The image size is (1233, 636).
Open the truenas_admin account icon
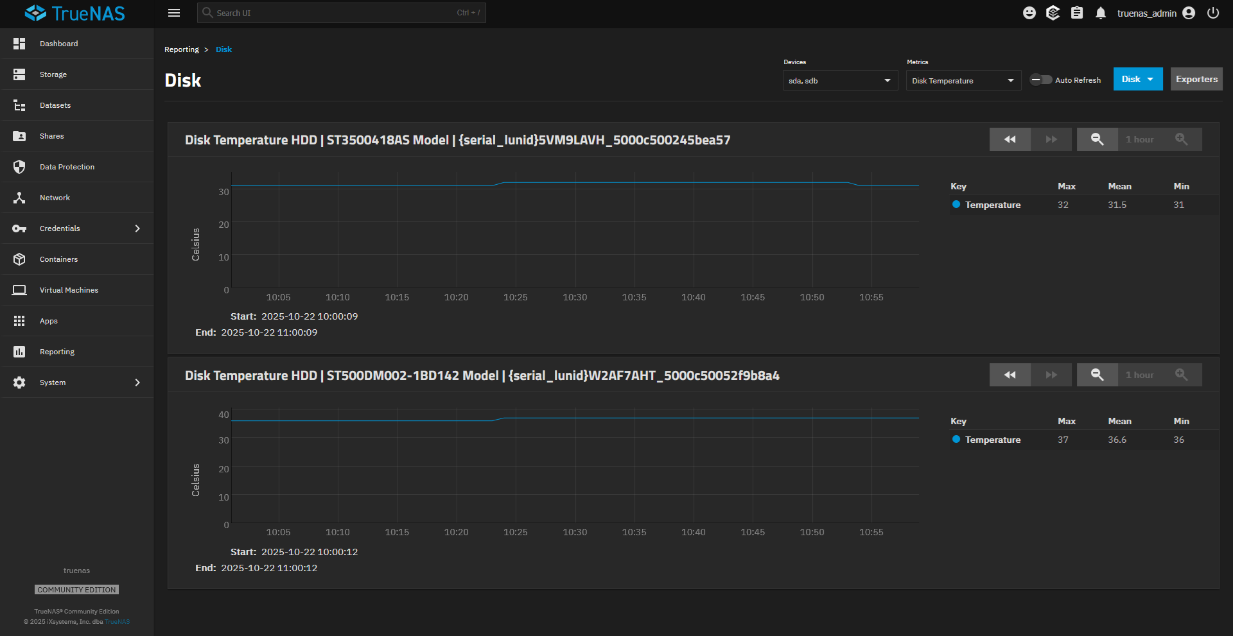1189,13
